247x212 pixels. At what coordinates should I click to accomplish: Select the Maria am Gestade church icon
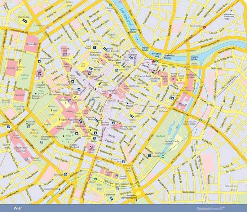click(x=105, y=48)
